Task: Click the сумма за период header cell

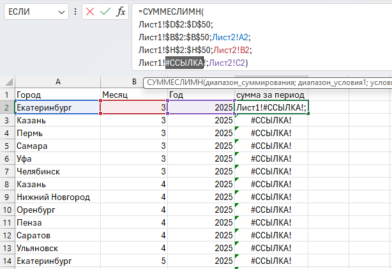Action: pyautogui.click(x=271, y=95)
